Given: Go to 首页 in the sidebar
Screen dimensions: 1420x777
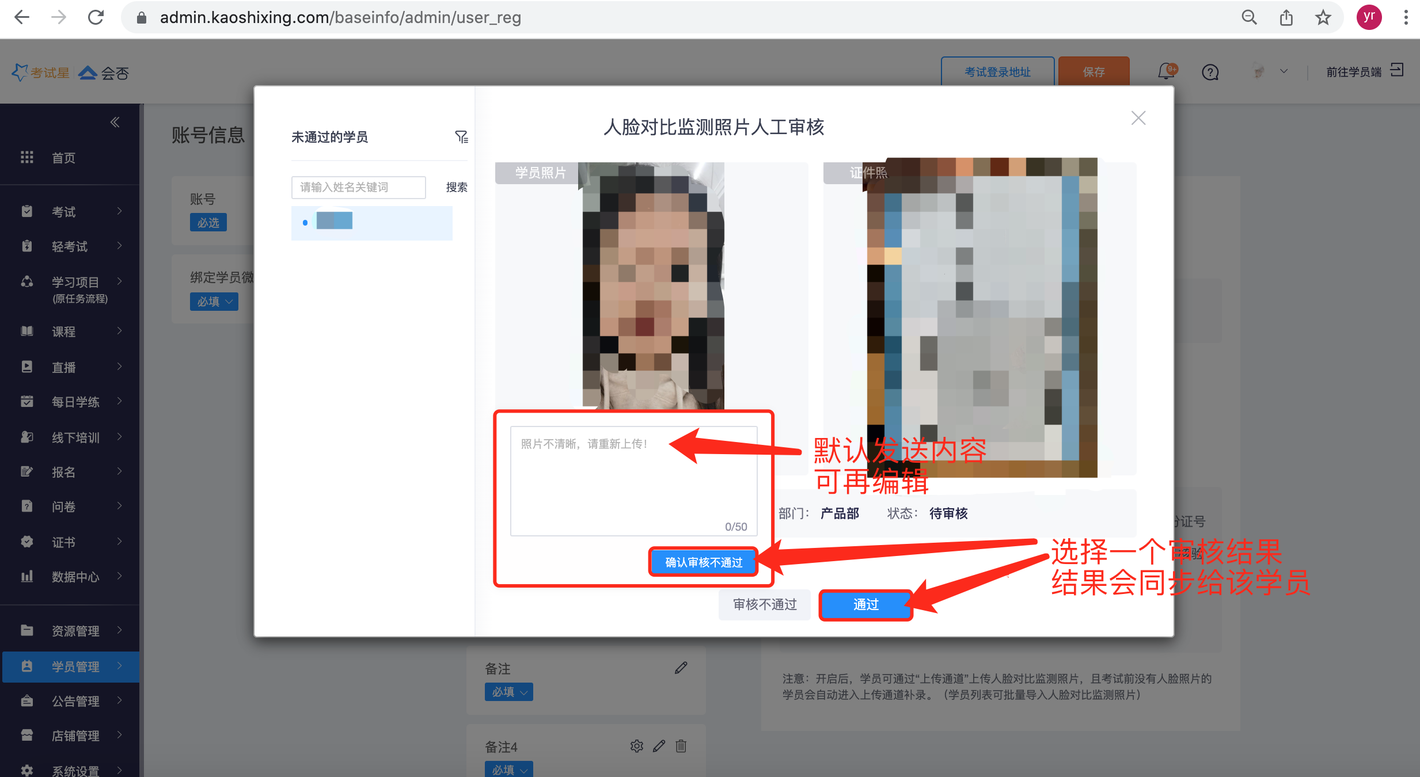Looking at the screenshot, I should point(63,158).
